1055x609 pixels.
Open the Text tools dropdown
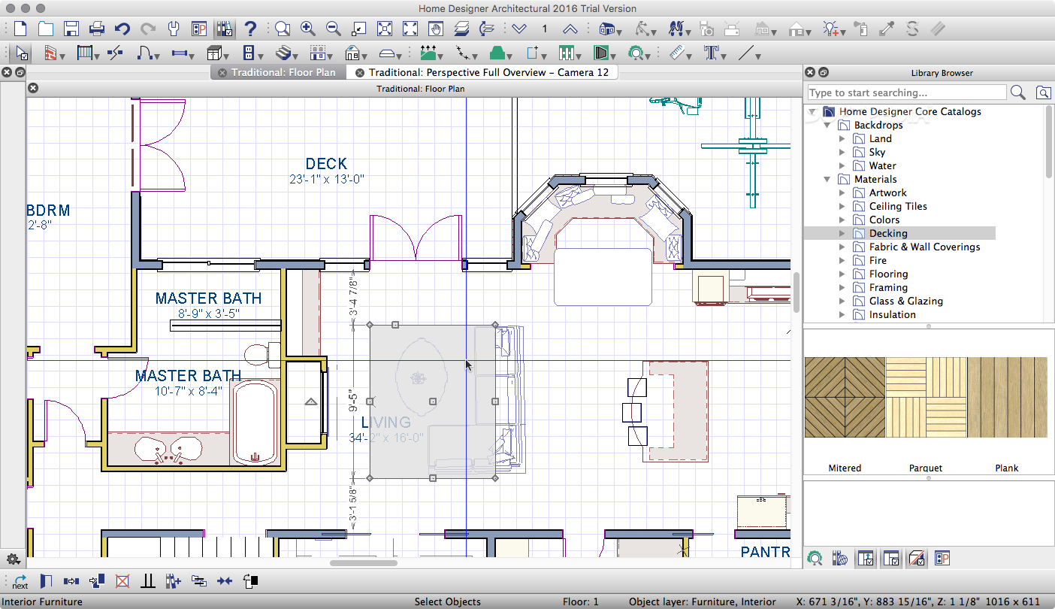[x=715, y=53]
